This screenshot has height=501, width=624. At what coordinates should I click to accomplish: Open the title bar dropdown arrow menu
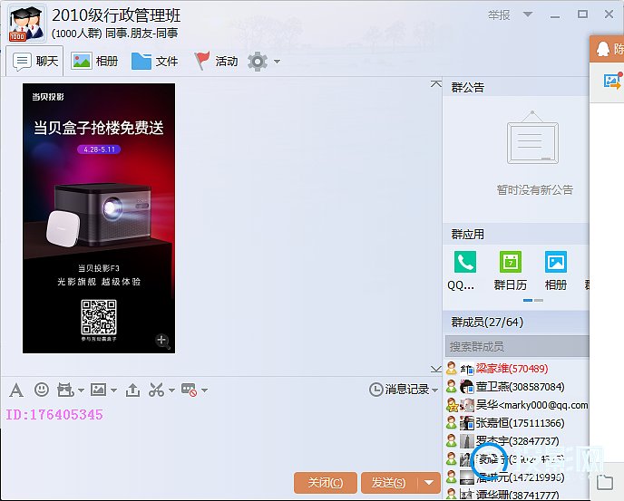point(528,14)
